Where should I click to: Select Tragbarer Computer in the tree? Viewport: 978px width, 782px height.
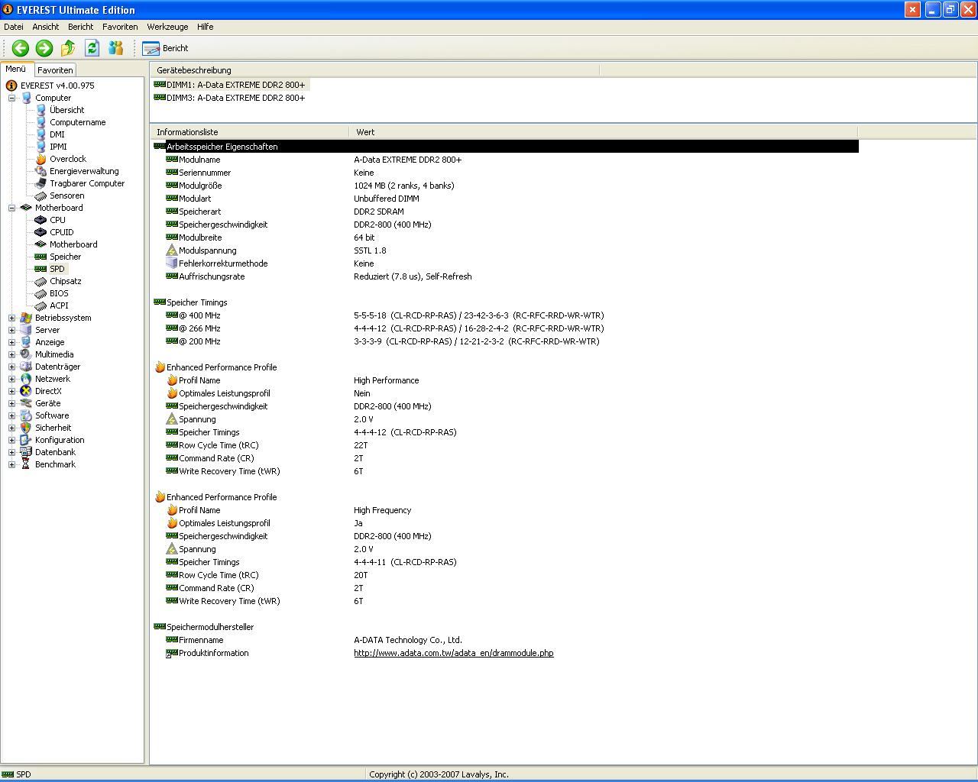pyautogui.click(x=87, y=183)
